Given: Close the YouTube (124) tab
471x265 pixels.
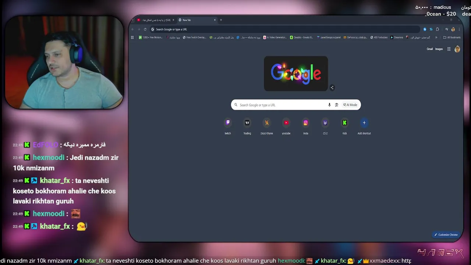Looking at the screenshot, I should coord(174,20).
